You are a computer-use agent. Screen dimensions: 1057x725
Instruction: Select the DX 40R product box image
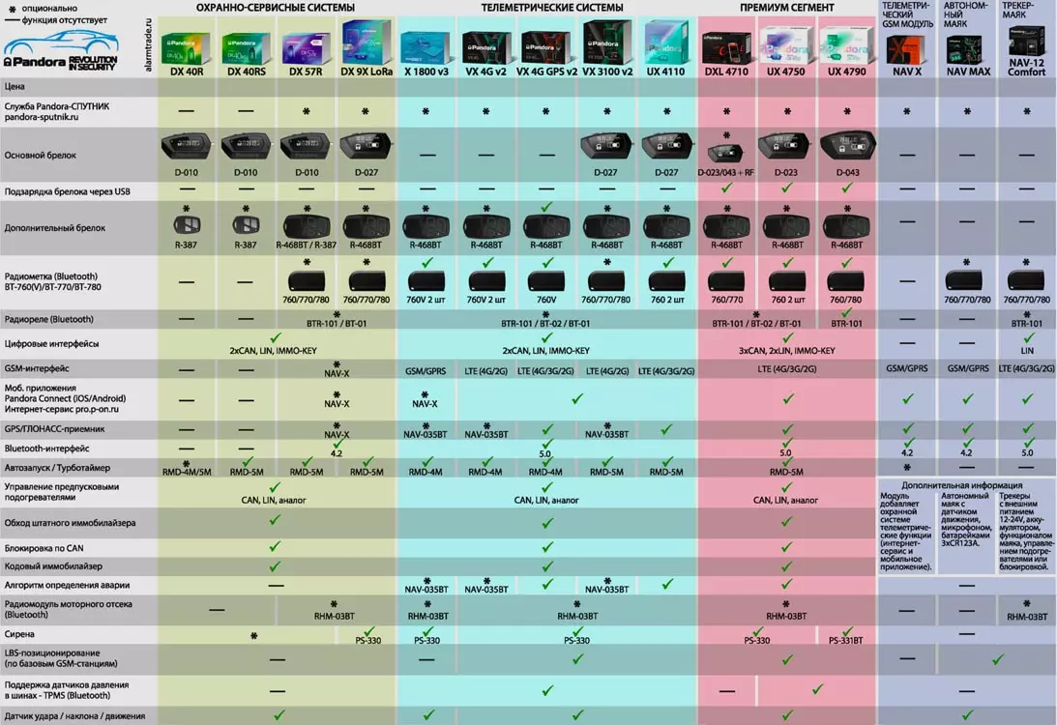coord(186,47)
